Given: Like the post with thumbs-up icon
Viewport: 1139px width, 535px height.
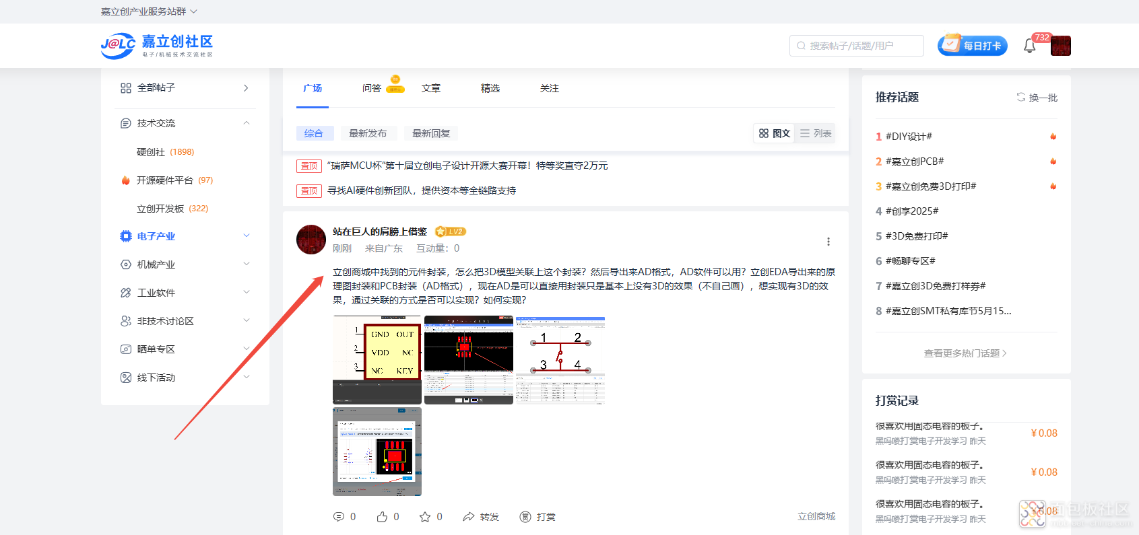Looking at the screenshot, I should point(382,517).
